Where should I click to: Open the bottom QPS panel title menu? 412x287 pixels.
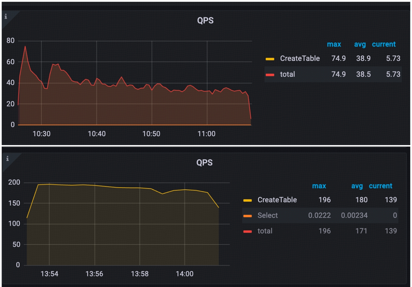pyautogui.click(x=205, y=162)
